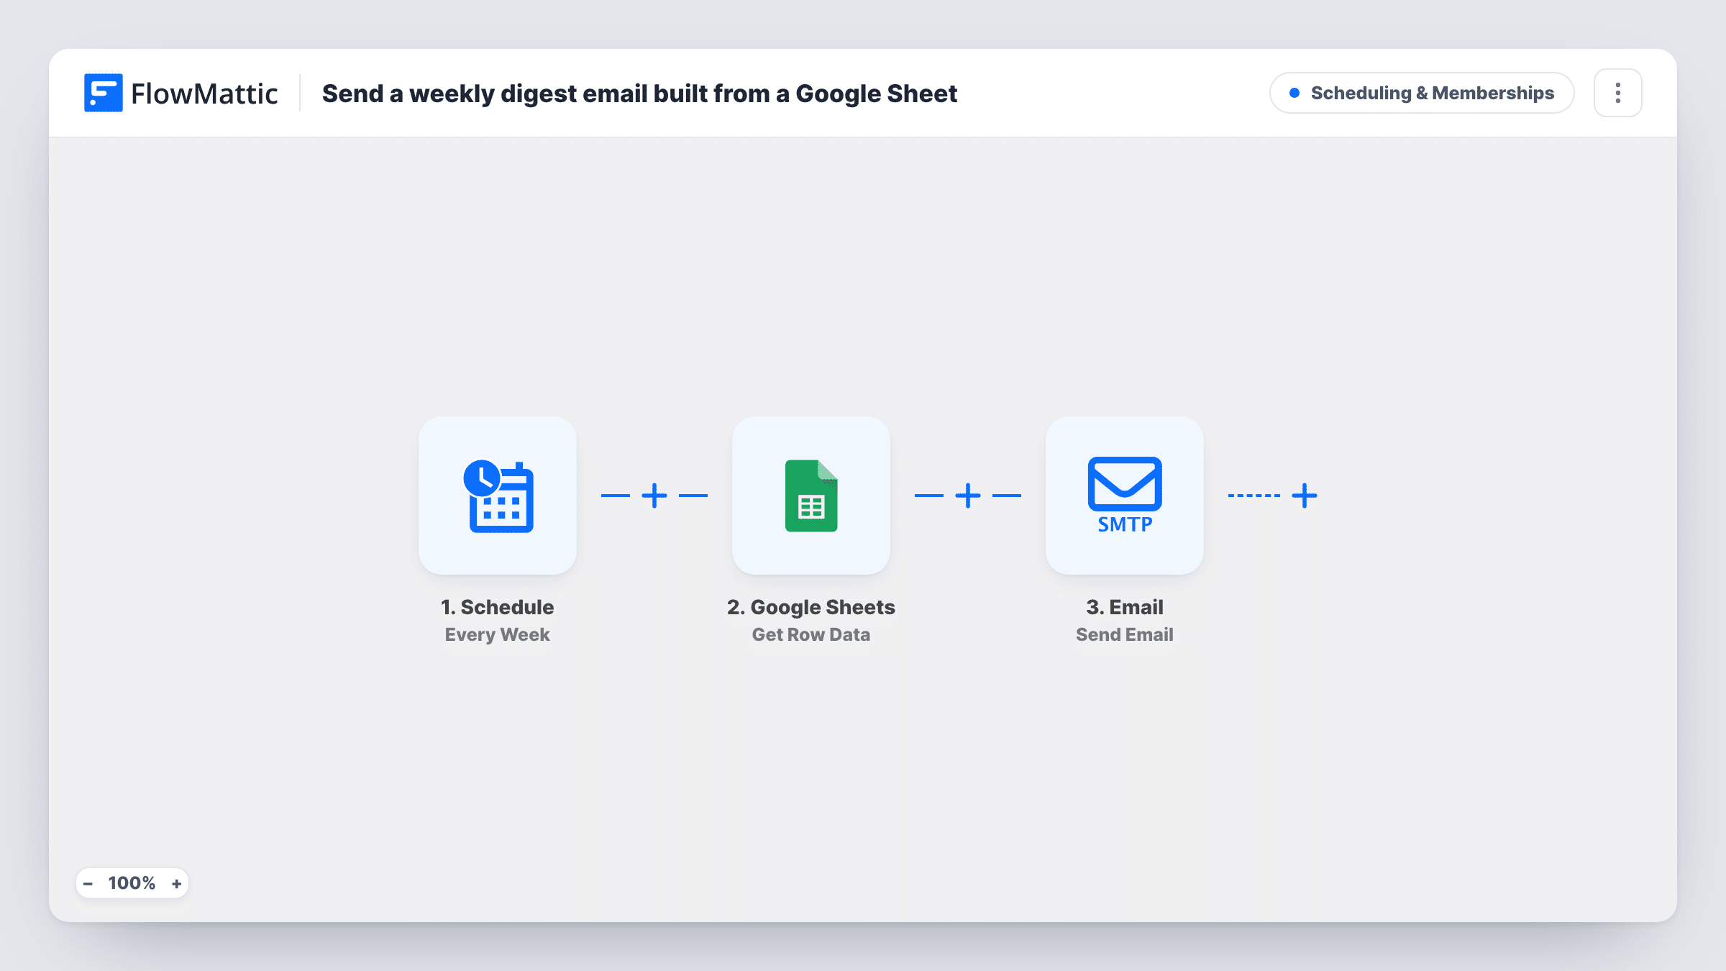Click the FlowMattic logo
1726x971 pixels.
(x=181, y=93)
